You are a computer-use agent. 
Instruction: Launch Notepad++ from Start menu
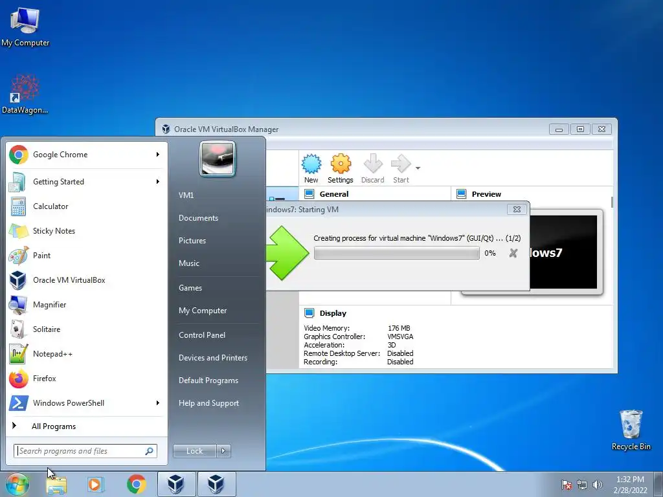[87, 354]
